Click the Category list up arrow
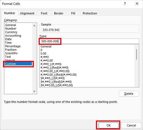 coord(34,26)
